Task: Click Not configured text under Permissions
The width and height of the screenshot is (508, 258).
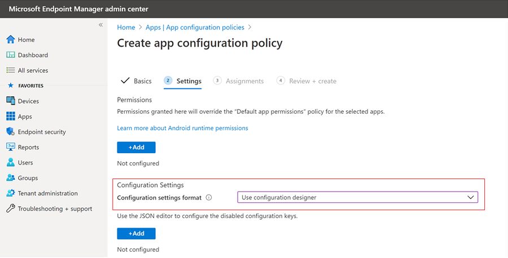Action: (138, 163)
